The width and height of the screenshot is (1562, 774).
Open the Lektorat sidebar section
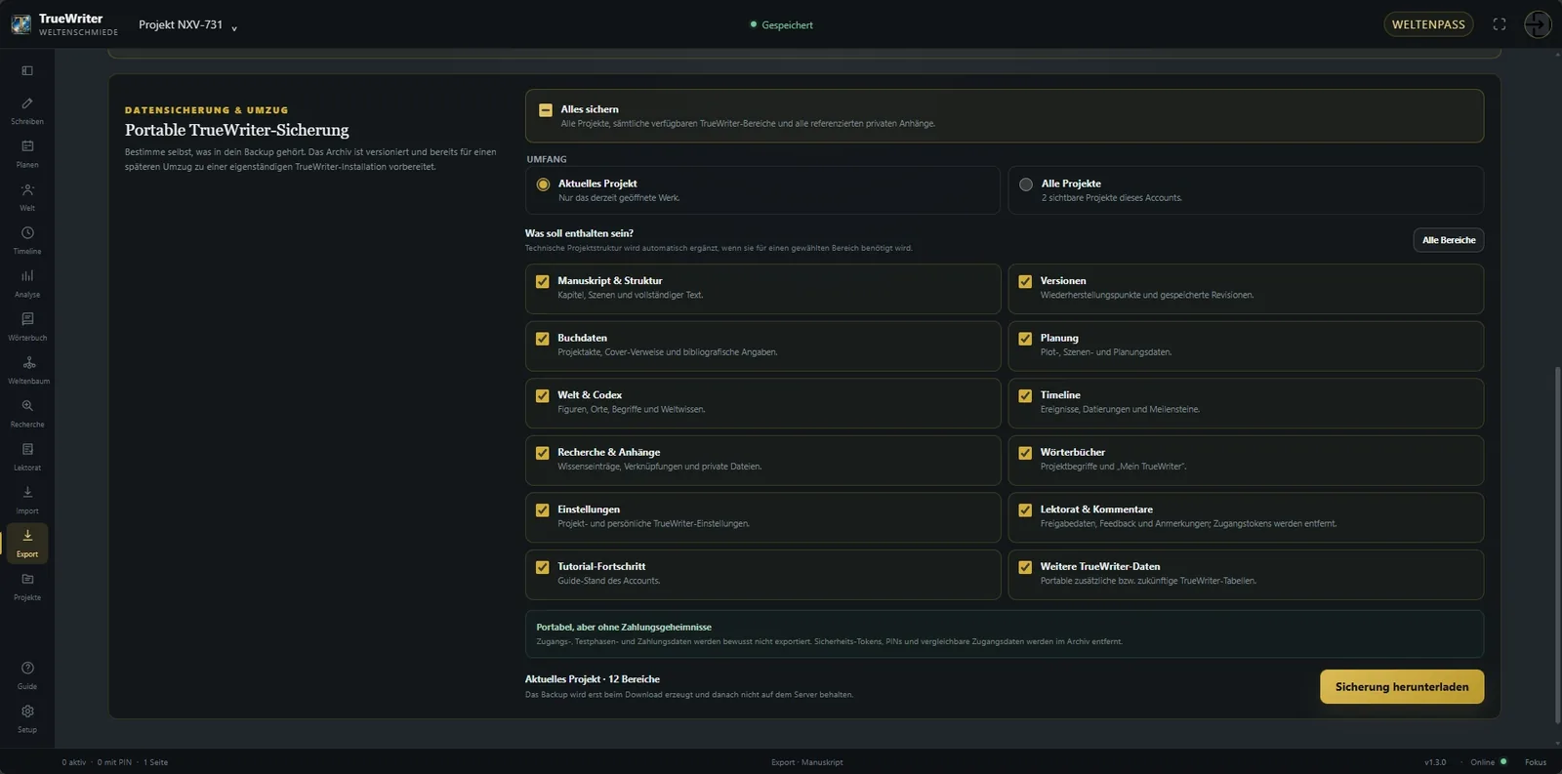point(27,456)
